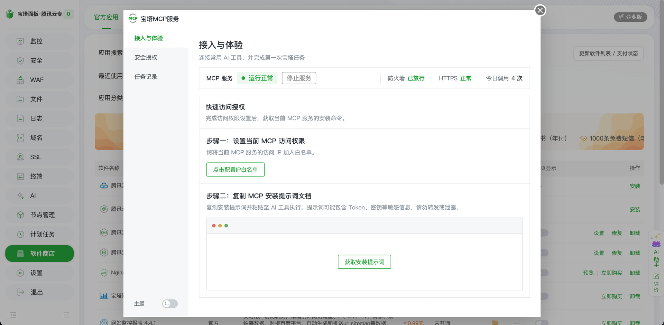The image size is (664, 325).
Task: Click the SSL certificate icon in sidebar
Action: pyautogui.click(x=20, y=157)
